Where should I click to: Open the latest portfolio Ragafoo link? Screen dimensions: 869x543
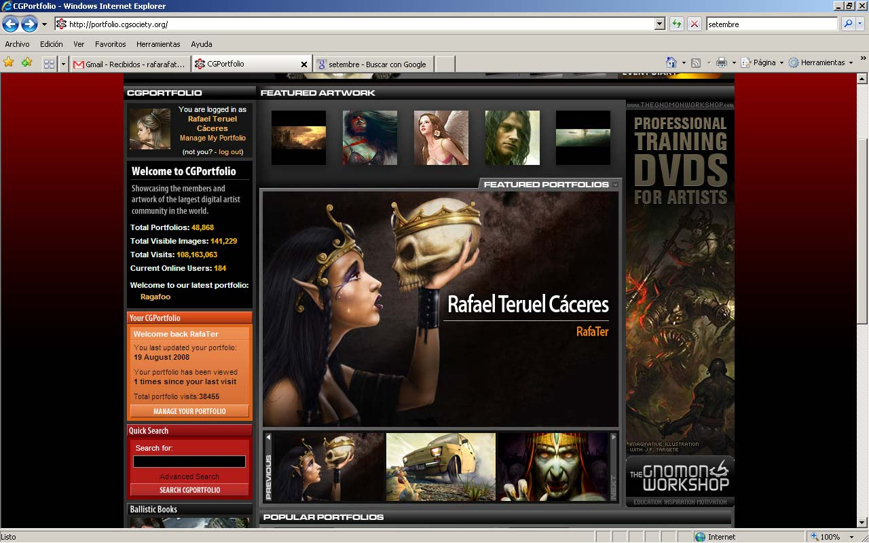155,297
